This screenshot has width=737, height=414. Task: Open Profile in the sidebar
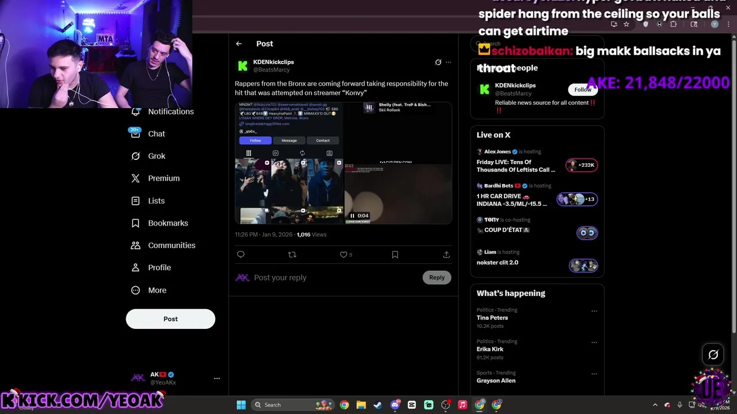pos(151,267)
